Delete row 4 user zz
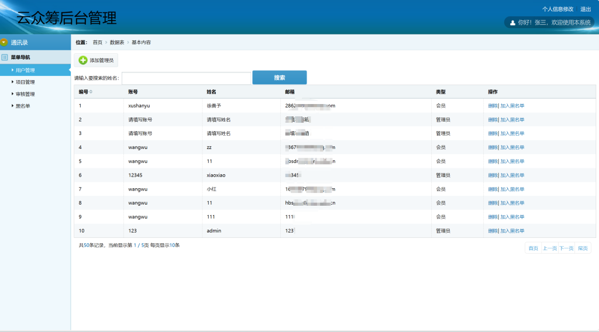 pyautogui.click(x=493, y=147)
